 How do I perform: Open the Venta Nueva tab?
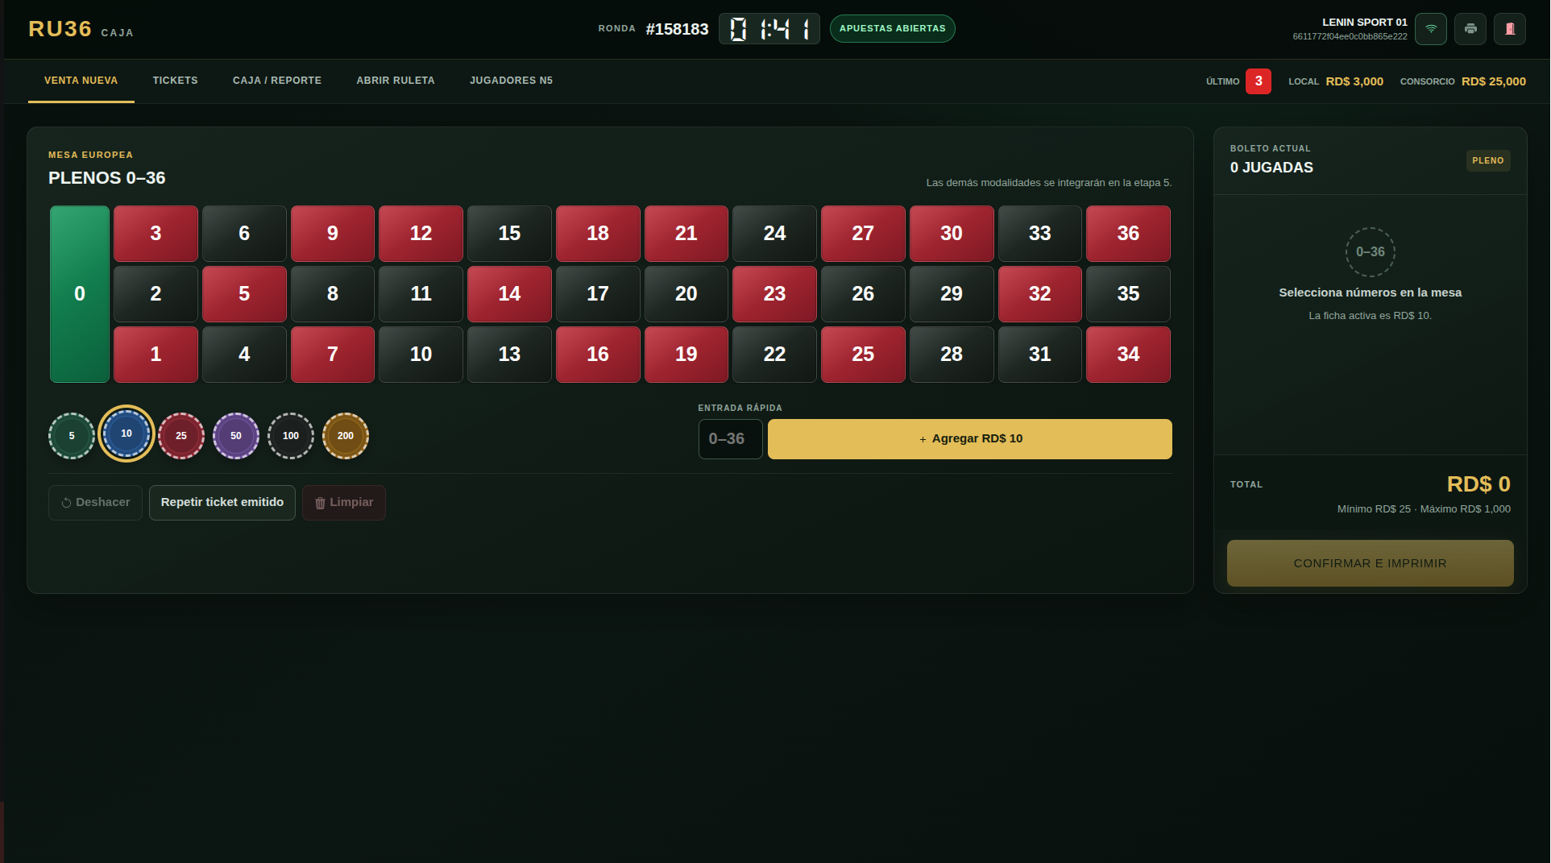point(81,81)
